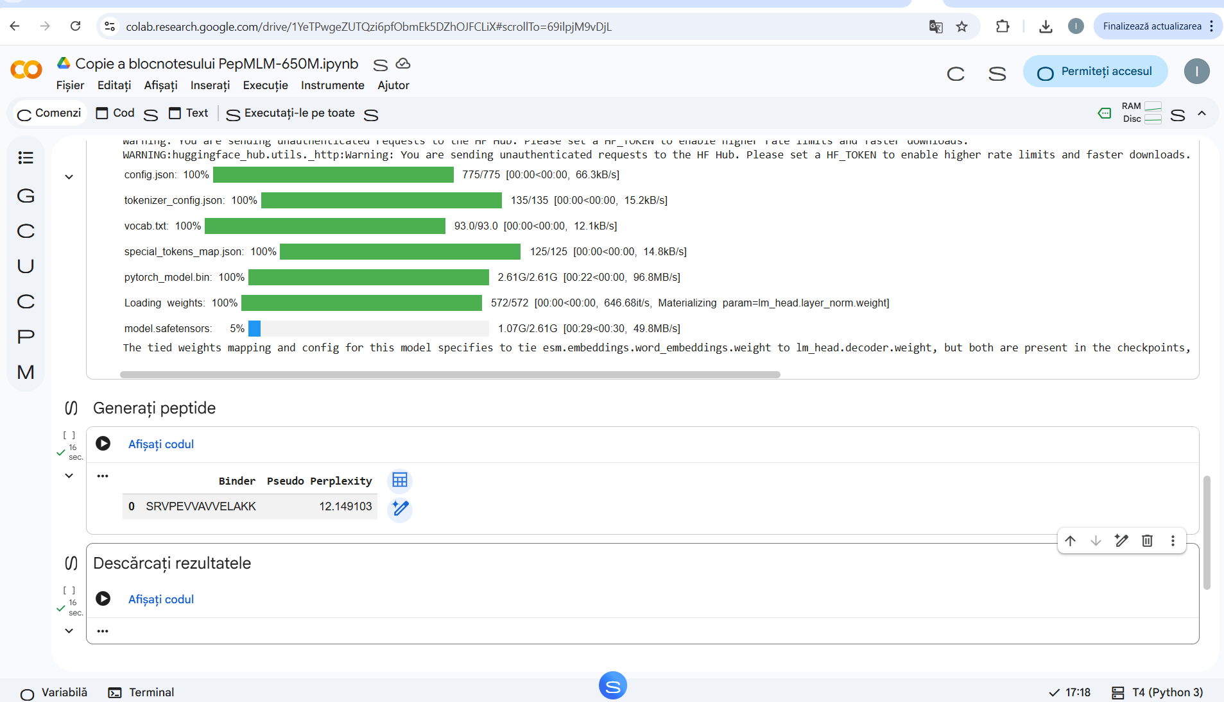This screenshot has width=1224, height=702.
Task: Open the Ajutor menu
Action: [393, 85]
